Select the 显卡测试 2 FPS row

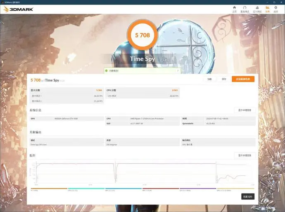coord(66,101)
